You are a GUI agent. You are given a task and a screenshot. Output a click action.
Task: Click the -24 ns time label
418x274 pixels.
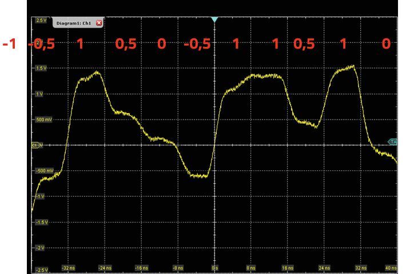(x=105, y=268)
